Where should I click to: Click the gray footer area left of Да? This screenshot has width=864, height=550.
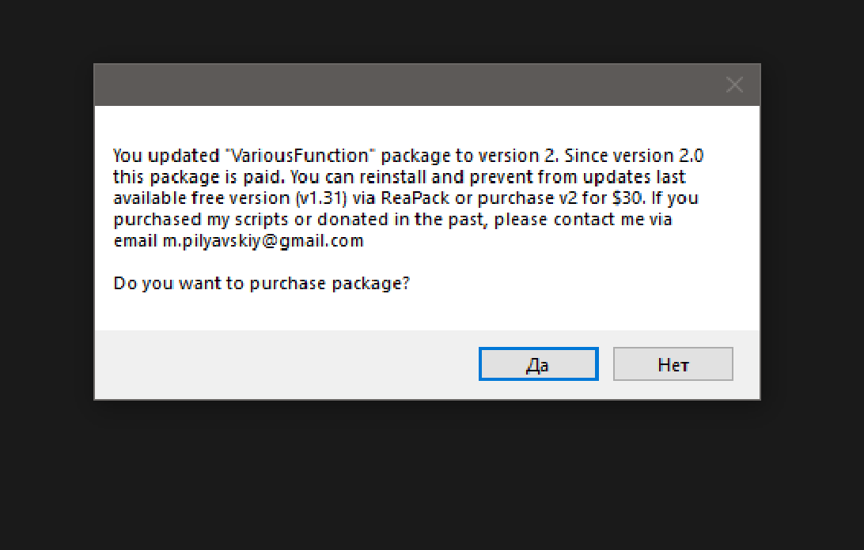coord(285,364)
